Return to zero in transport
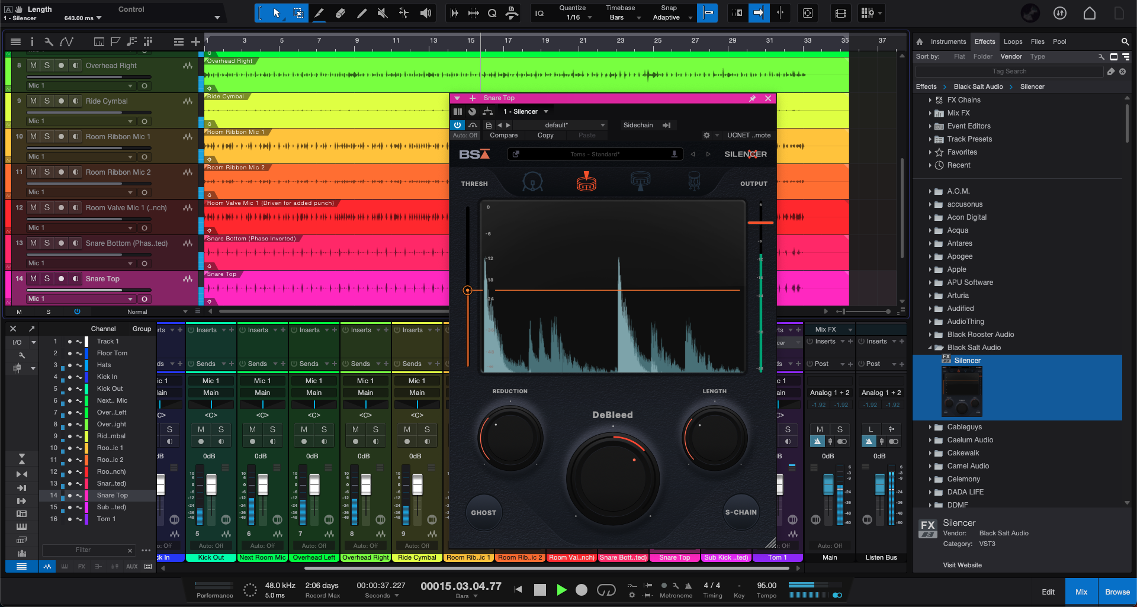The image size is (1137, 607). pyautogui.click(x=518, y=590)
